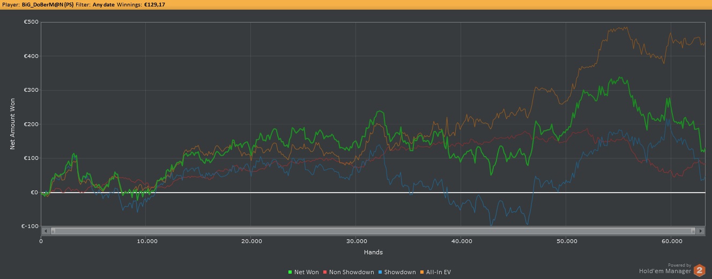Toggle the Showdown series label
712x279 pixels.
tap(400, 273)
